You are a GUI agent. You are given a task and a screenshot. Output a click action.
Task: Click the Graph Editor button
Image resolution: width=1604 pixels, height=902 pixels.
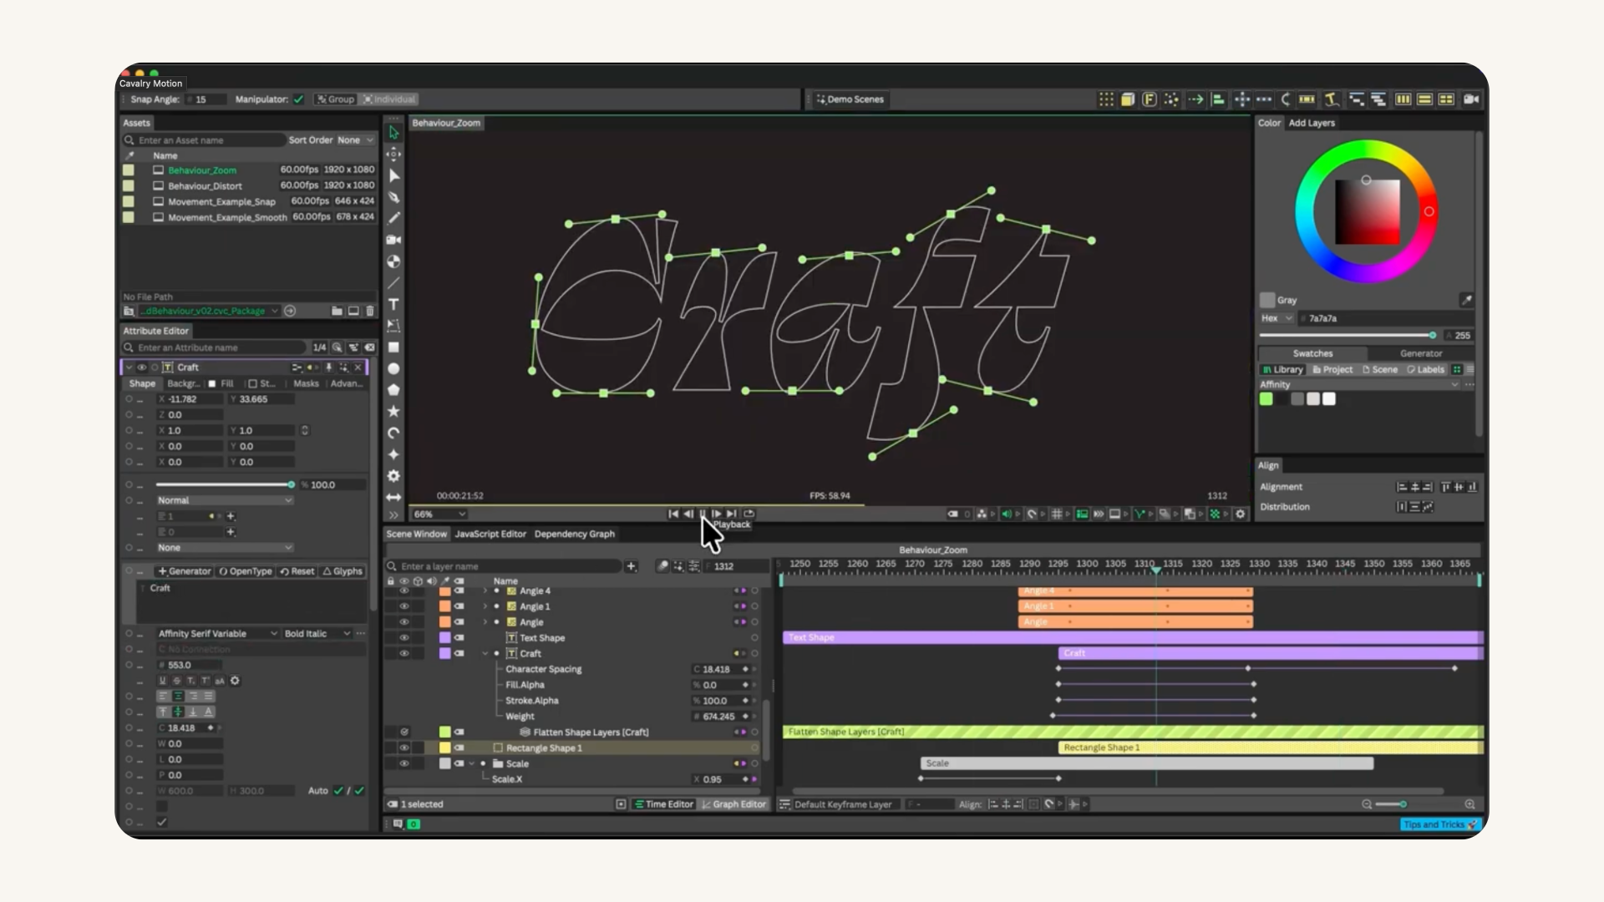click(x=733, y=804)
